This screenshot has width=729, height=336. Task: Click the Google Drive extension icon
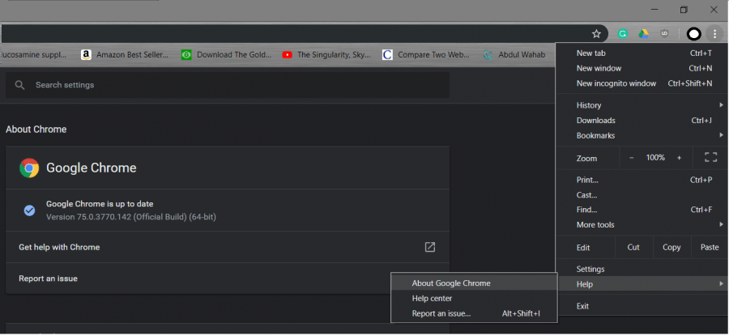point(644,34)
